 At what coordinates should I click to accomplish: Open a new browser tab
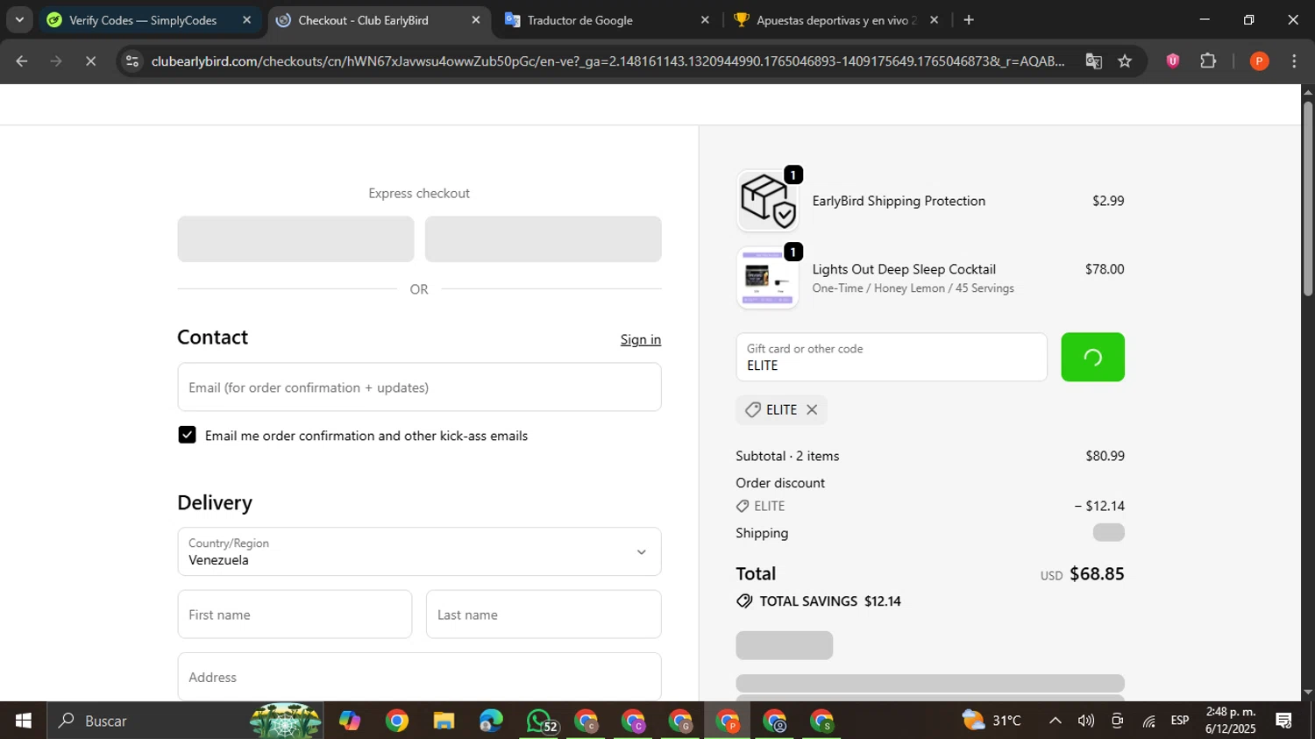(969, 20)
